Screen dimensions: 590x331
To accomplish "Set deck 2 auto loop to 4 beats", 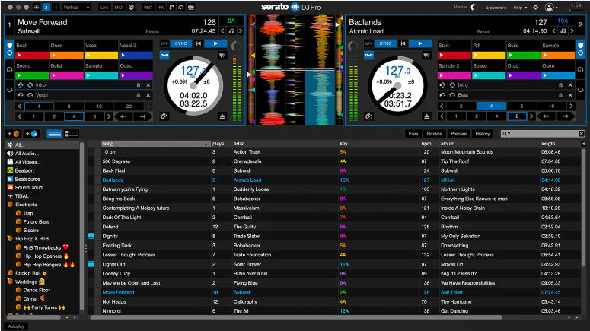I will coord(491,107).
